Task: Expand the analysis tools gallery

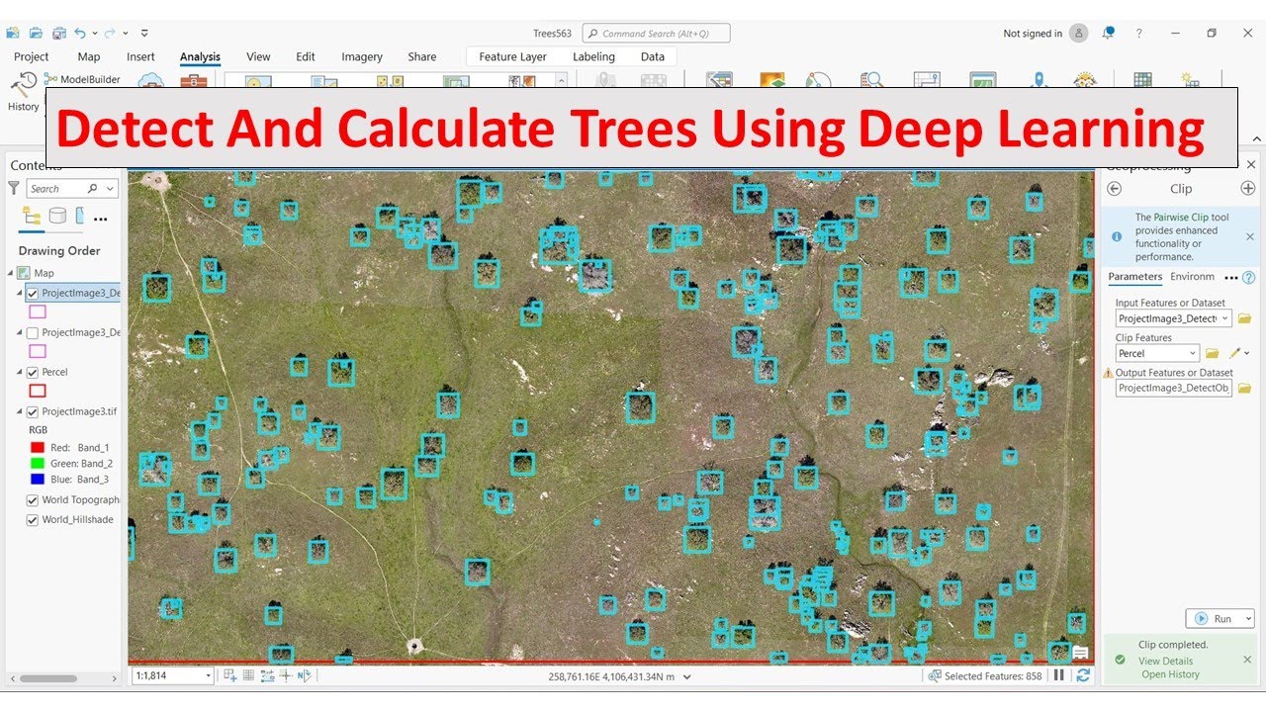Action: point(562,82)
